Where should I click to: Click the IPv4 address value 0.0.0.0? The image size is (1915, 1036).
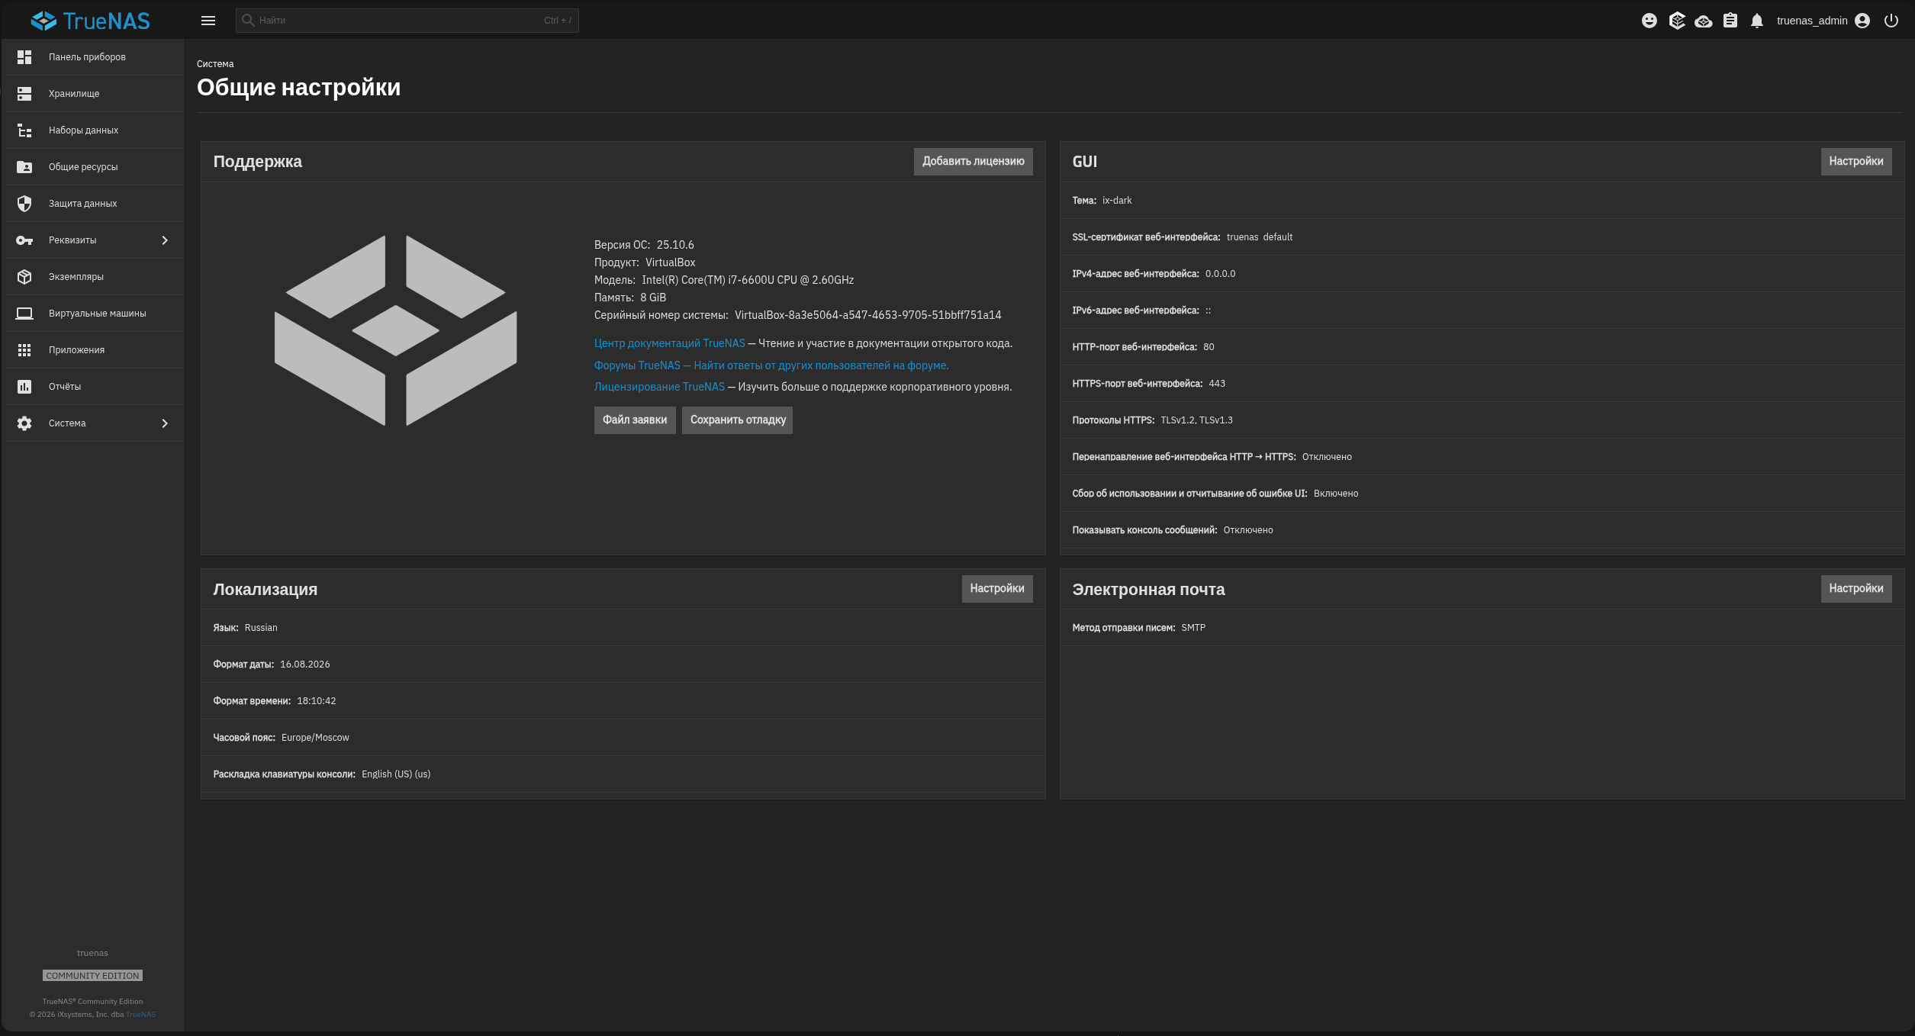click(1220, 274)
